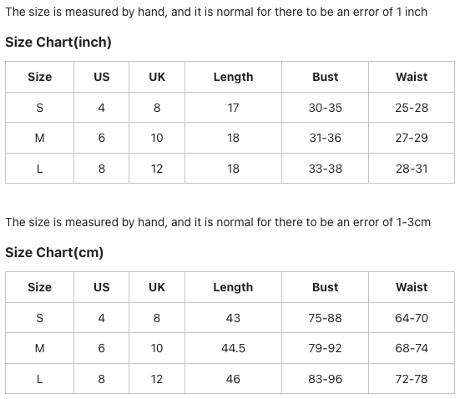The height and width of the screenshot is (399, 460).
Task: Click the 75-88 bust cell
Action: coord(325,318)
